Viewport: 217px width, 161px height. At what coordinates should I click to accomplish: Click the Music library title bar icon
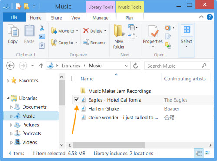pos(7,7)
